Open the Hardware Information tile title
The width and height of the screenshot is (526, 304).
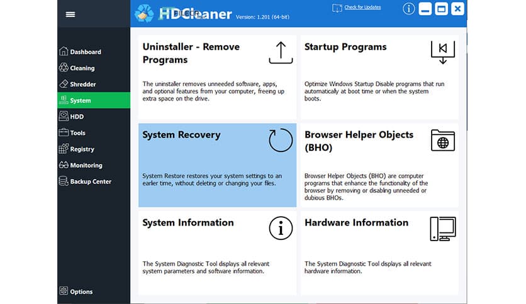point(356,222)
